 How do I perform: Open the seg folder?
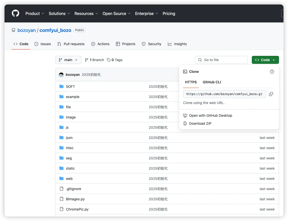tap(69, 158)
